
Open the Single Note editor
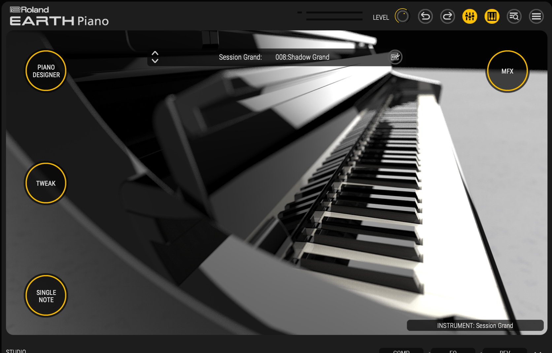click(46, 296)
